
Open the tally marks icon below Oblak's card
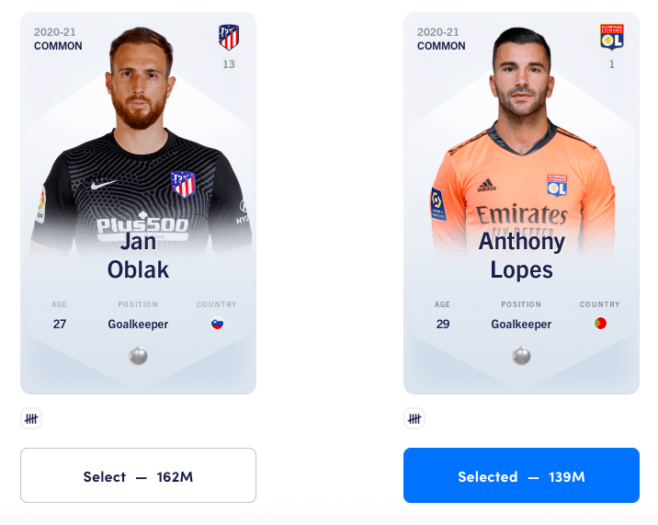(x=31, y=418)
